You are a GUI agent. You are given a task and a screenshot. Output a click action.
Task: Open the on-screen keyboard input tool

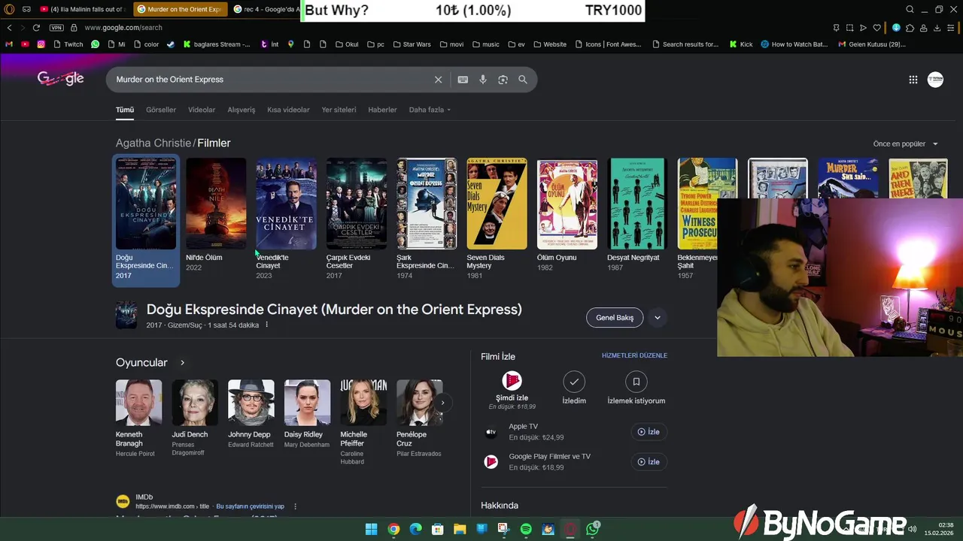[x=463, y=80]
